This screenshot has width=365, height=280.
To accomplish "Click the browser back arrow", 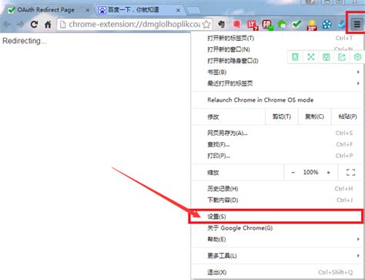I will [7, 25].
